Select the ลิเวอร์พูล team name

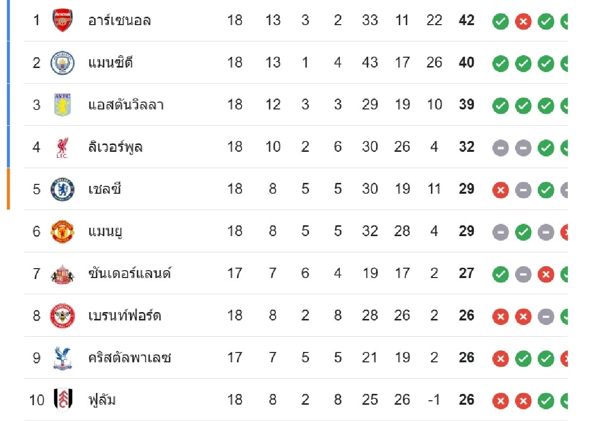[115, 147]
